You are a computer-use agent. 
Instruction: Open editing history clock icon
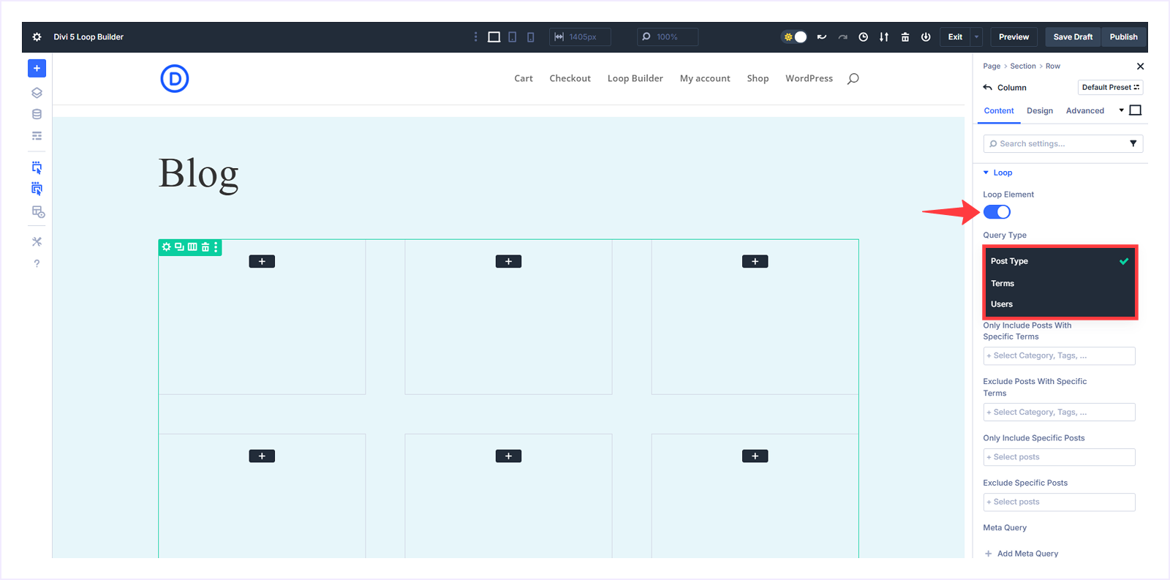pyautogui.click(x=864, y=37)
